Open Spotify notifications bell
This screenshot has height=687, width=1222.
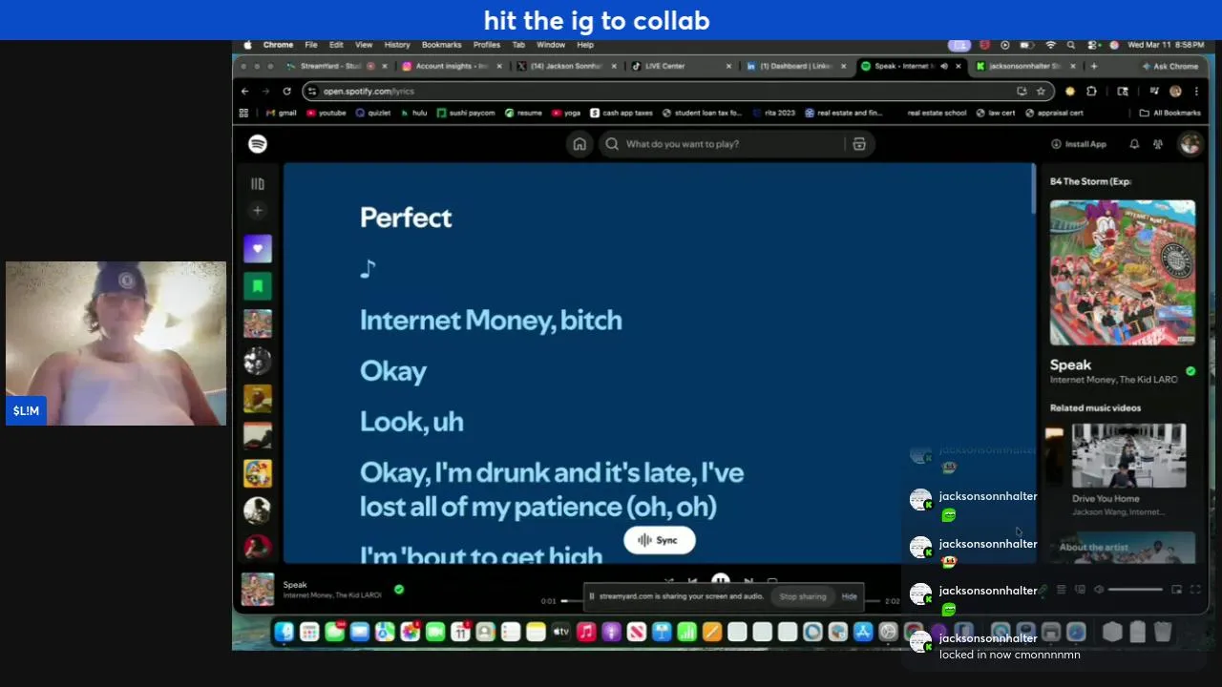coord(1134,144)
